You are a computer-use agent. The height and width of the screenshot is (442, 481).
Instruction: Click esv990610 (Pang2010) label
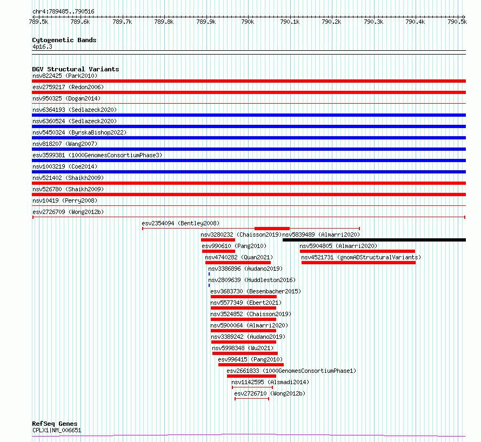[x=234, y=246]
